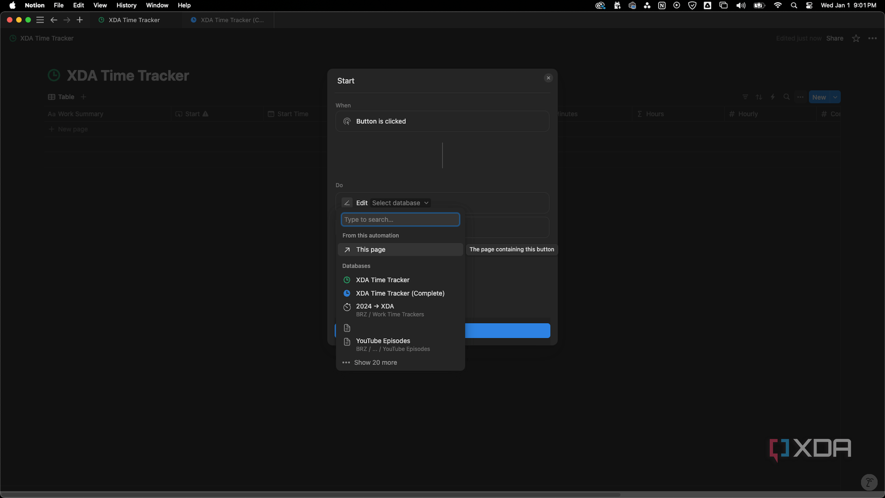The image size is (885, 498).
Task: Open the Share menu
Action: pos(835,38)
